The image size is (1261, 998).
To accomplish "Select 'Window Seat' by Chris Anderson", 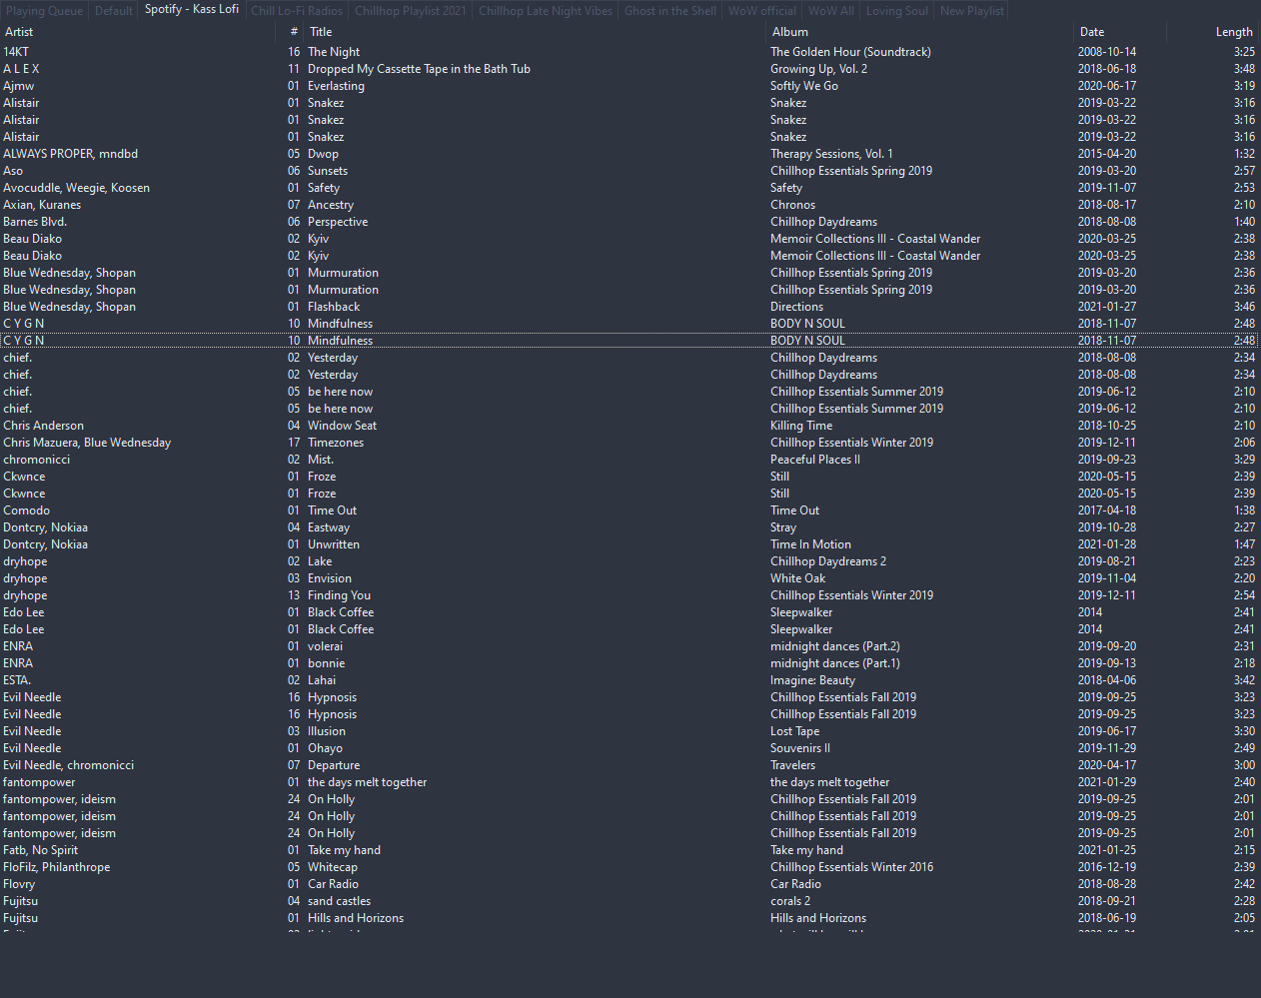I will (x=342, y=426).
